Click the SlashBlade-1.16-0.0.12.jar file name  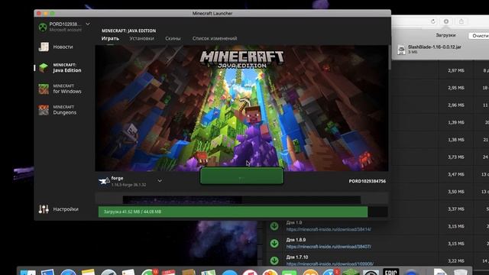(435, 47)
